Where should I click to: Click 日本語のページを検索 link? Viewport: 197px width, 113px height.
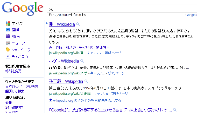[x=22, y=86]
